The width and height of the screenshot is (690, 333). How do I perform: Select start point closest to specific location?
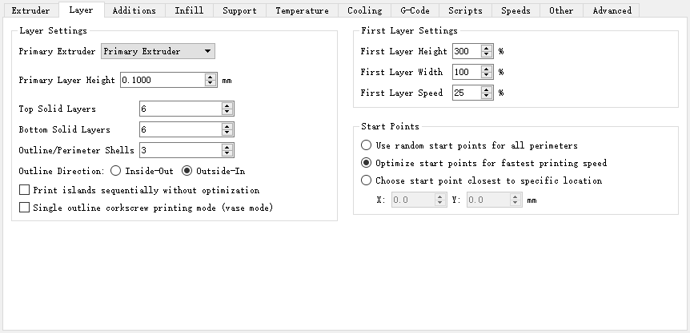pos(367,180)
